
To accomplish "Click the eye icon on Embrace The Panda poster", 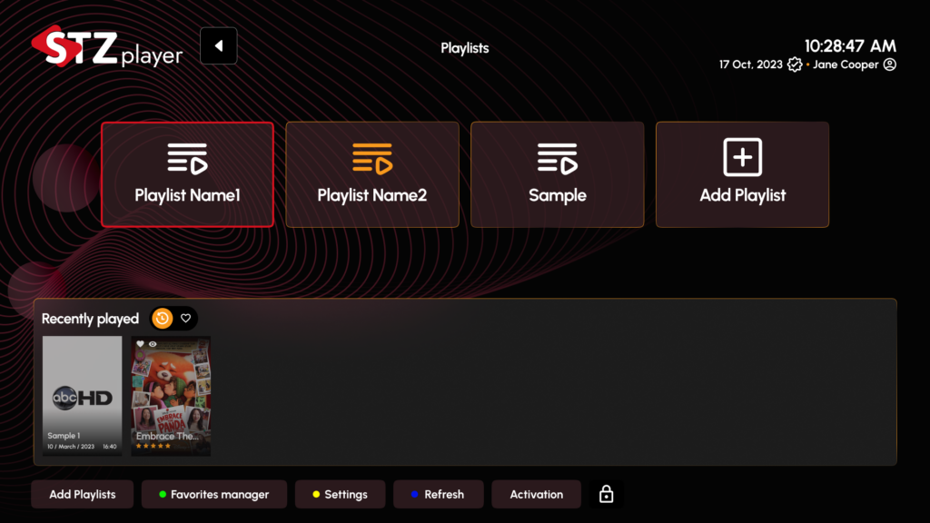I will [153, 344].
